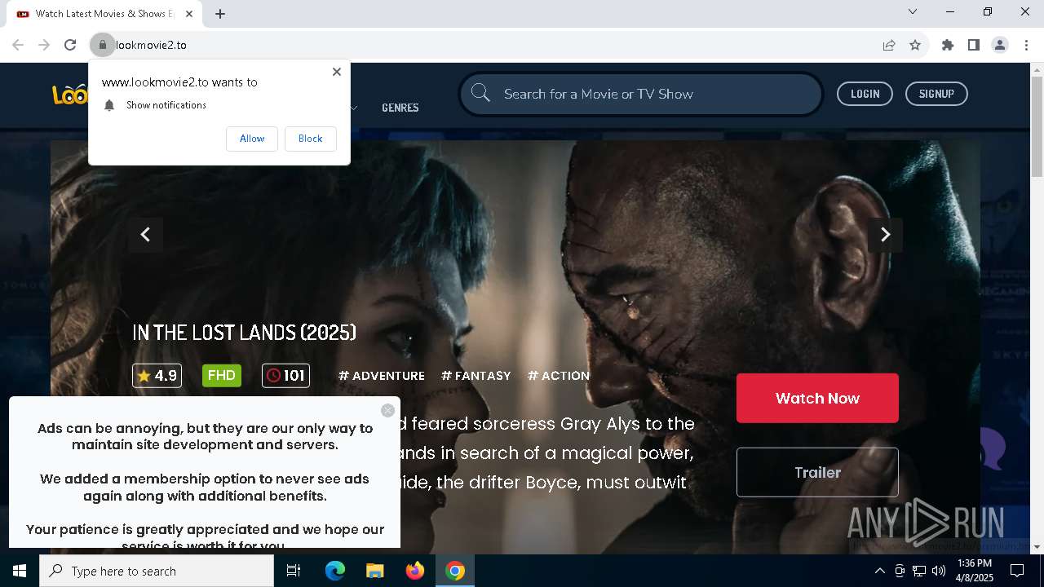The height and width of the screenshot is (587, 1044).
Task: Click the URL lookmovie2.to in address bar
Action: point(152,45)
